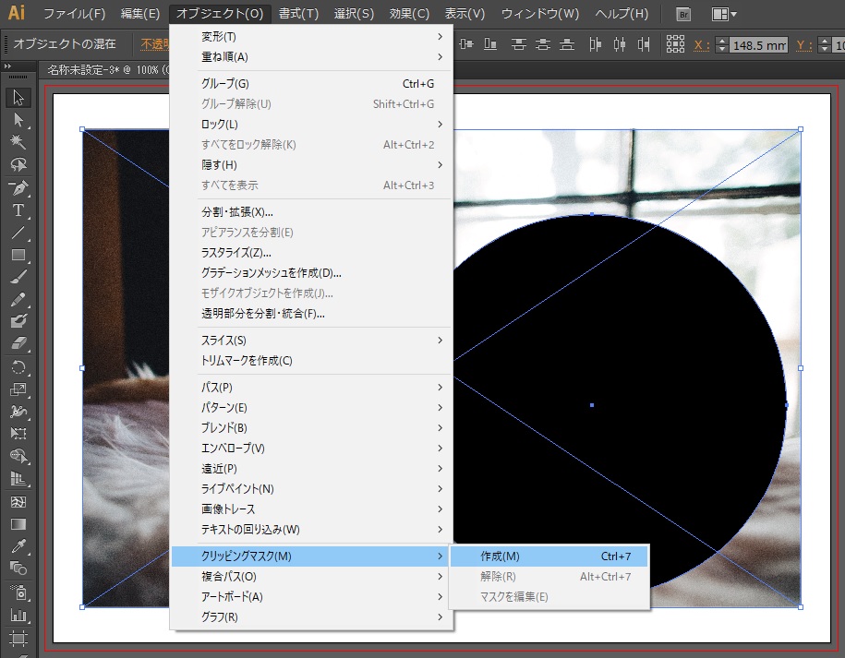845x658 pixels.
Task: Select the Eraser tool
Action: pos(18,344)
